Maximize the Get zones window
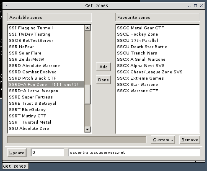Screen dimensions: 207x171 195,6
